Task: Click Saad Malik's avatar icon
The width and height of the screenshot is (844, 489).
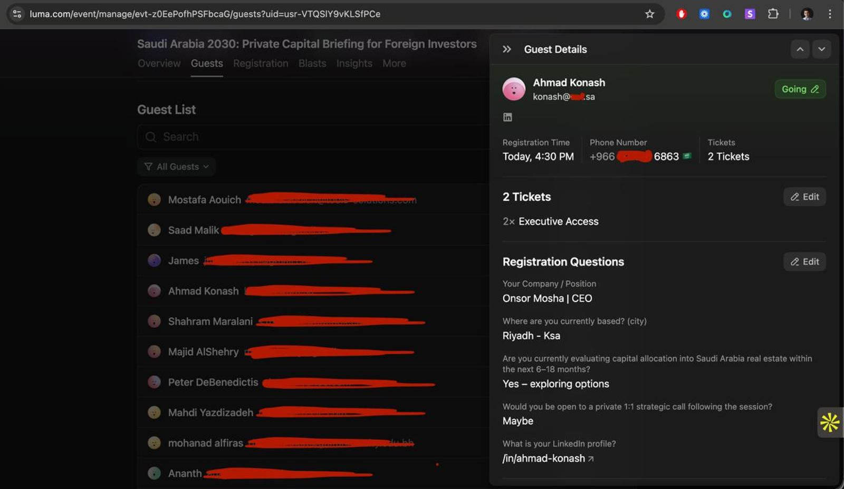Action: [154, 230]
